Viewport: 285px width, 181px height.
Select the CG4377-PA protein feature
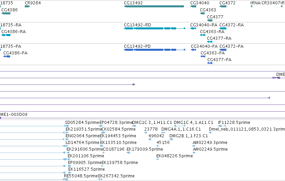point(210,63)
